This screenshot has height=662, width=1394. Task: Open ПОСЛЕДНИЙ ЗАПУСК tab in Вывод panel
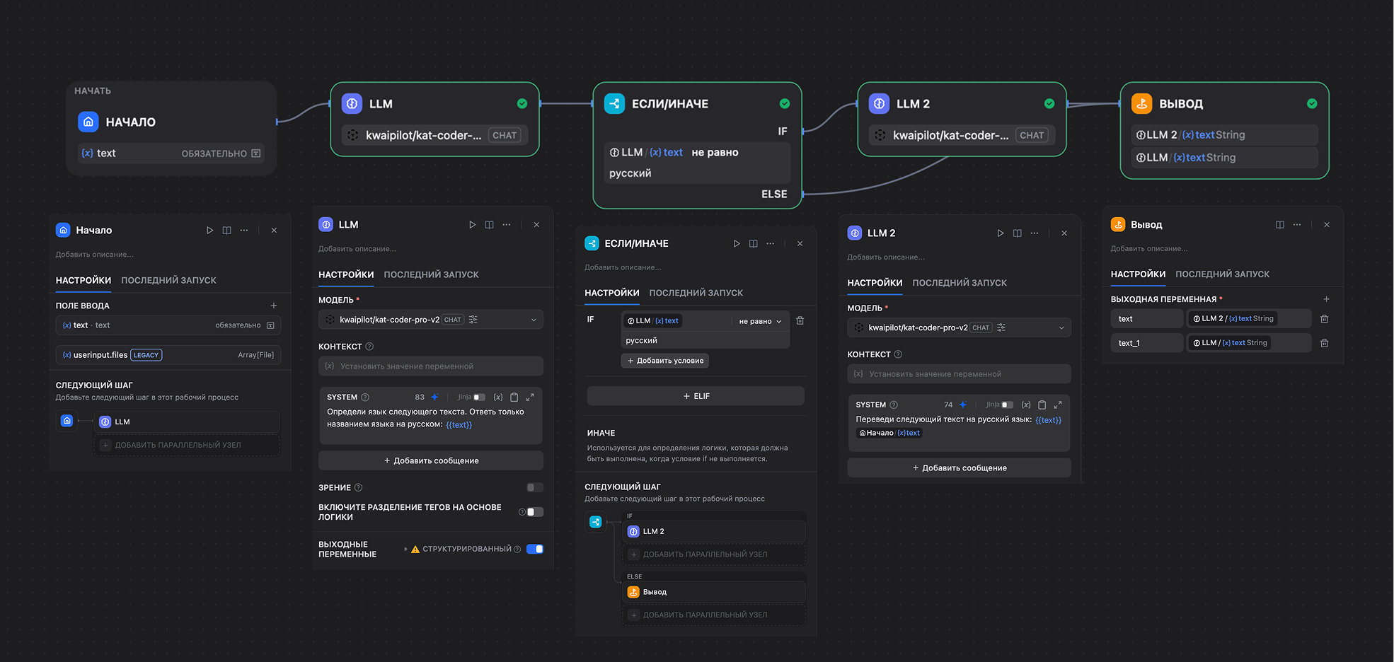coord(1223,274)
